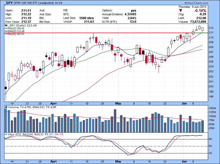This screenshot has height=164, width=220.
Task: Click the Thursday 9-Jun-2016 date
Action: click(192, 7)
